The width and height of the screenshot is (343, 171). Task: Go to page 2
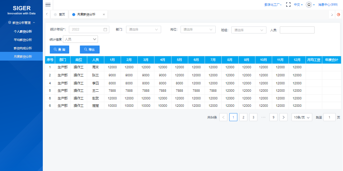[243, 117]
